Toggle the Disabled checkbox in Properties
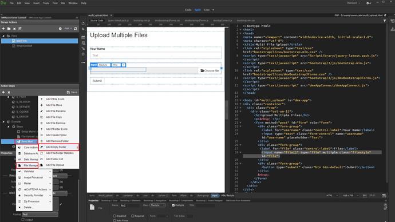 (114, 216)
